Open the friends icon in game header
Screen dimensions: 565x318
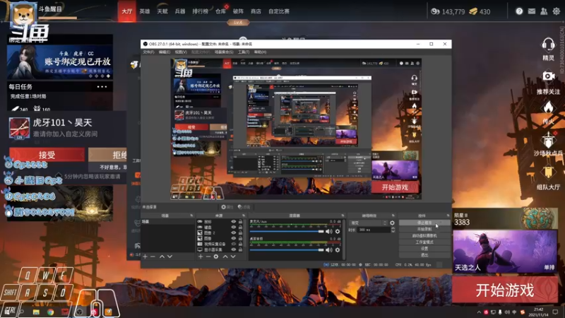pyautogui.click(x=544, y=11)
